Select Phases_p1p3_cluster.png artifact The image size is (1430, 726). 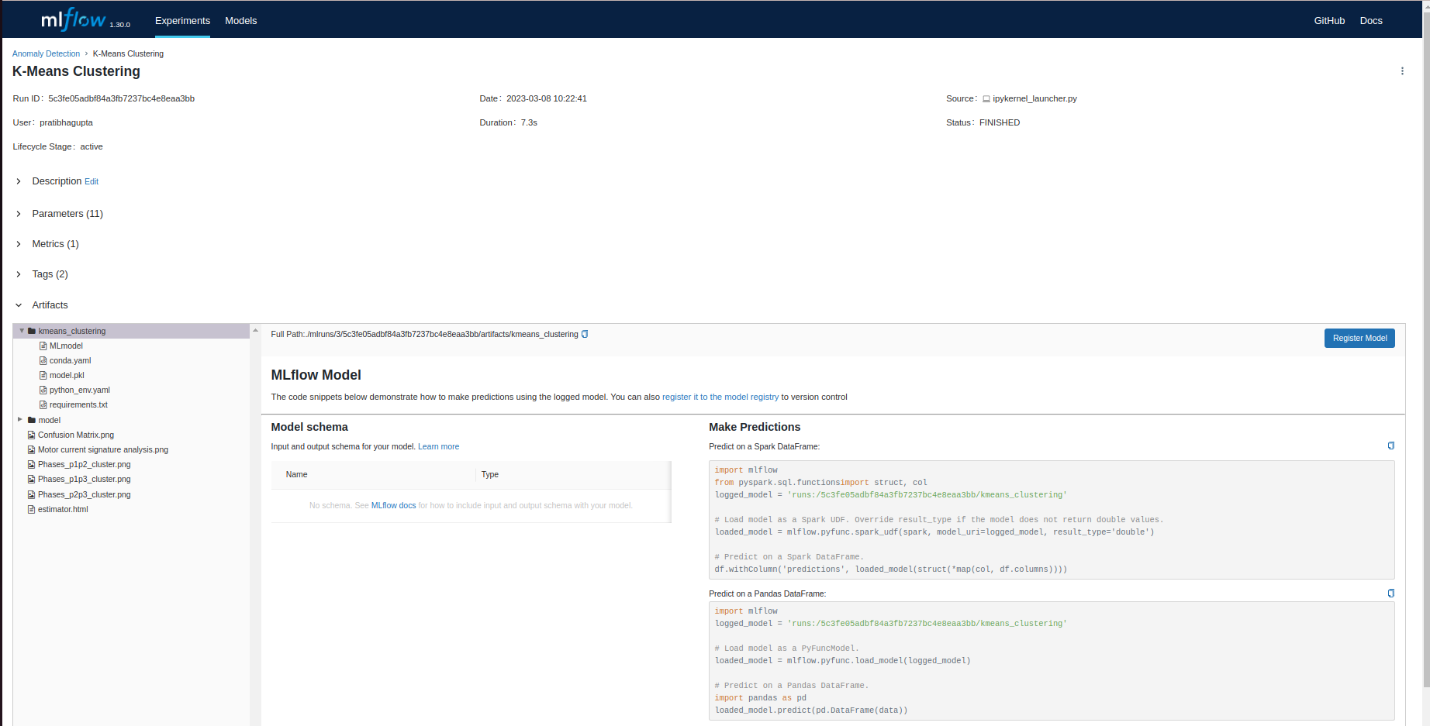coord(85,479)
